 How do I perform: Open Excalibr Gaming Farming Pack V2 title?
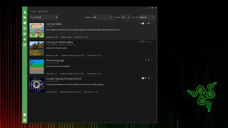click(64, 79)
